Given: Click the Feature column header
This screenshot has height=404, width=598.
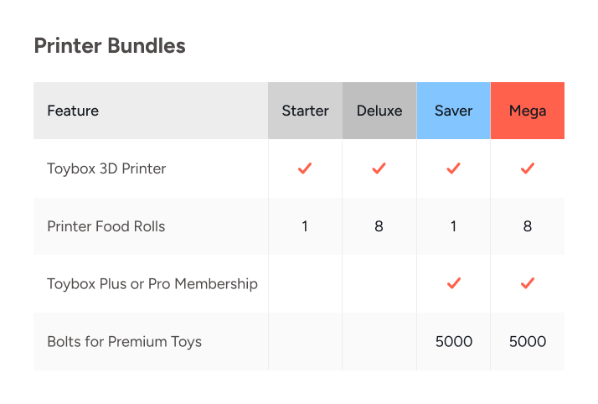Looking at the screenshot, I should tap(73, 111).
